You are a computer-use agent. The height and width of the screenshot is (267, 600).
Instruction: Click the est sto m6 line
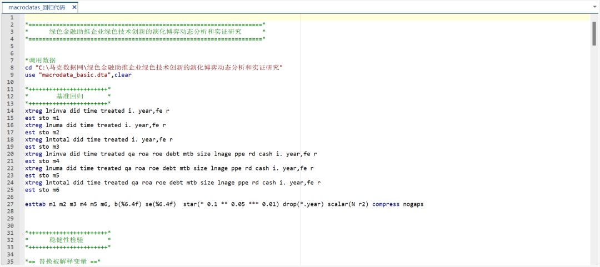point(42,190)
